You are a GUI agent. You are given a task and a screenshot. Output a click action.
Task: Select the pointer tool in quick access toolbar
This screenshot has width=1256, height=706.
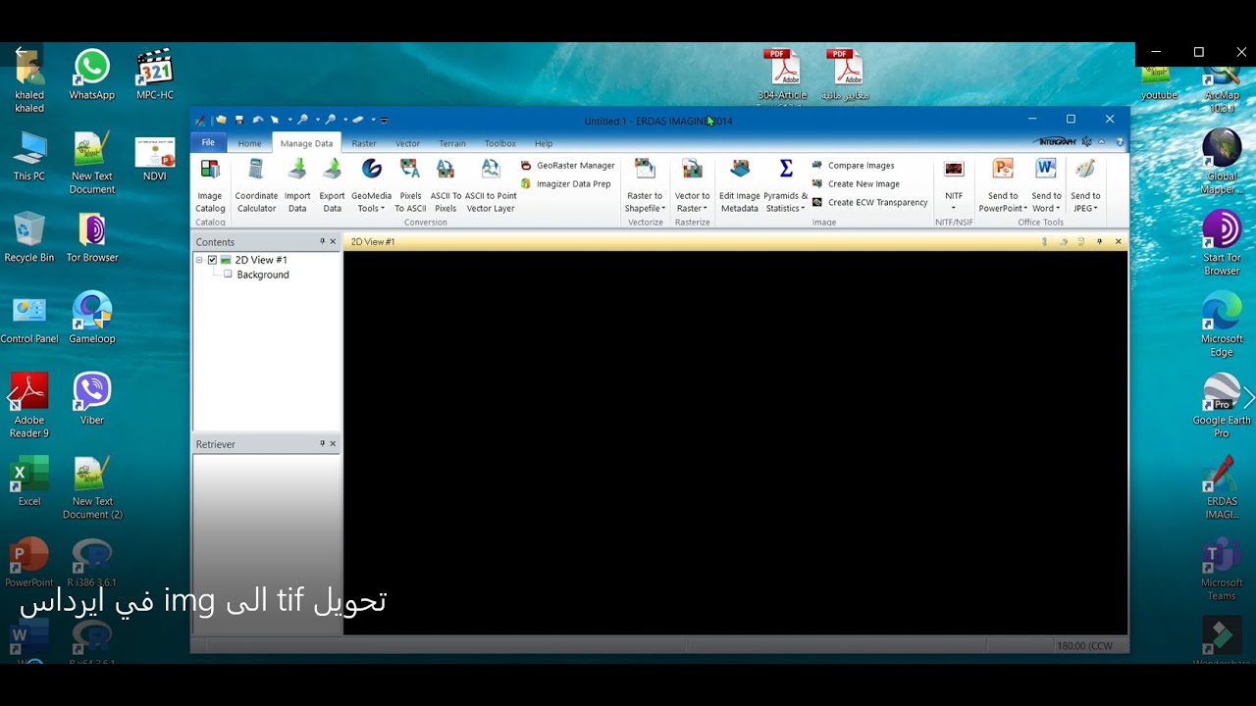point(275,120)
